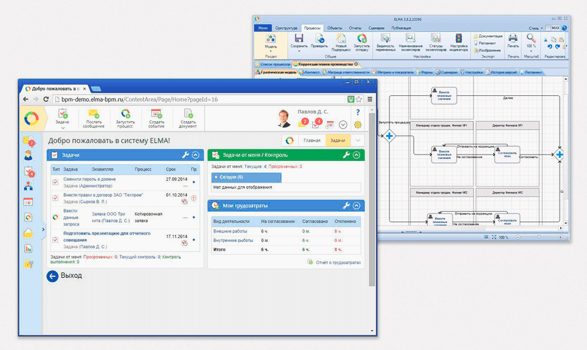Screen dimensions: 587x350
Task: Expand the left sidebar with the arrow handle
Action: (43, 229)
